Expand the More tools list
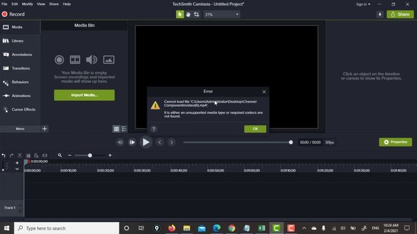This screenshot has height=234, width=417. [20, 129]
